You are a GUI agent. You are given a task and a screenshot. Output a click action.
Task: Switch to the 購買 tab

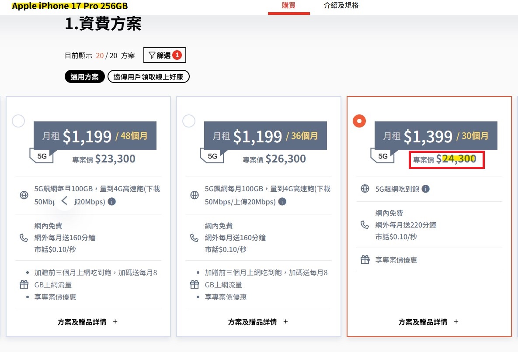(x=289, y=6)
